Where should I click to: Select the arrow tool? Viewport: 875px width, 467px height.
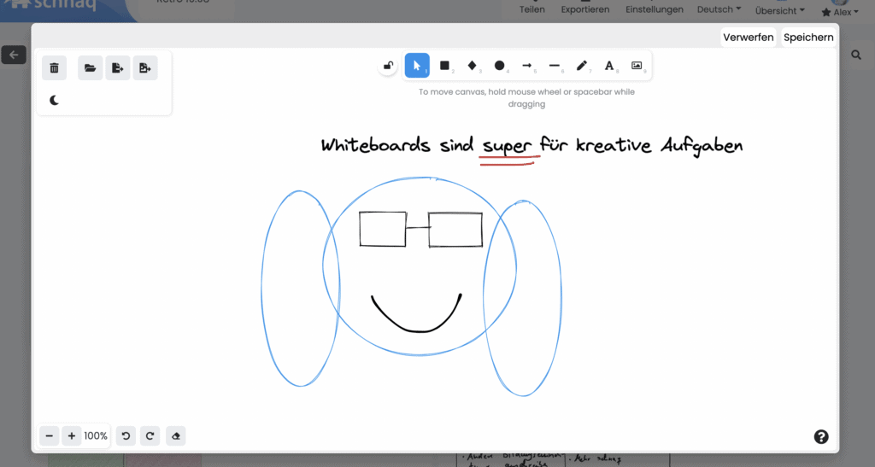coord(527,66)
